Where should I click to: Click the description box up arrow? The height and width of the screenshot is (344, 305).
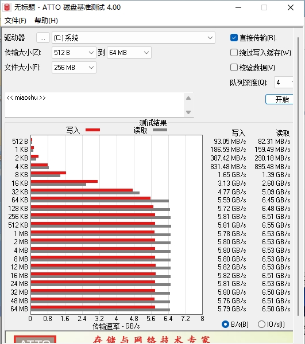188,98
